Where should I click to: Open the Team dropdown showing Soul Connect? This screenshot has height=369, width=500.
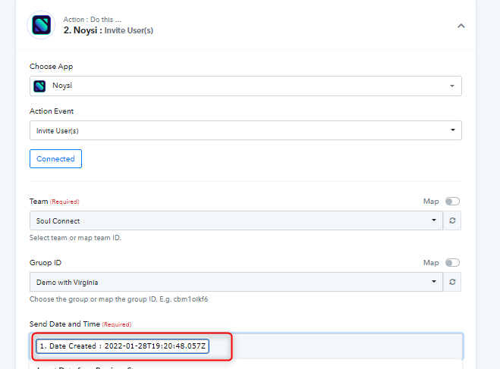point(236,220)
